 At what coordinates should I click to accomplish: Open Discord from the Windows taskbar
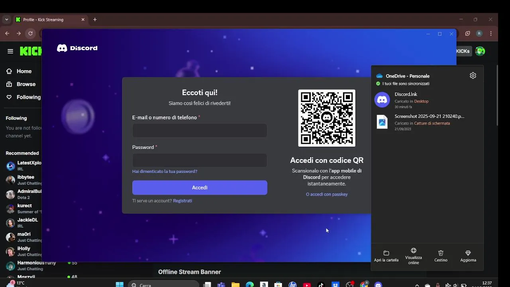[x=378, y=285]
